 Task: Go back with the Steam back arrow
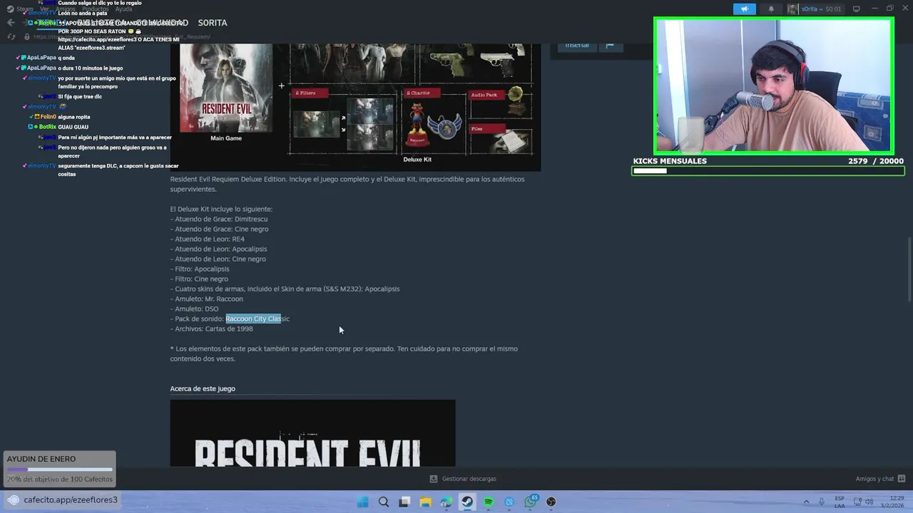click(x=11, y=23)
